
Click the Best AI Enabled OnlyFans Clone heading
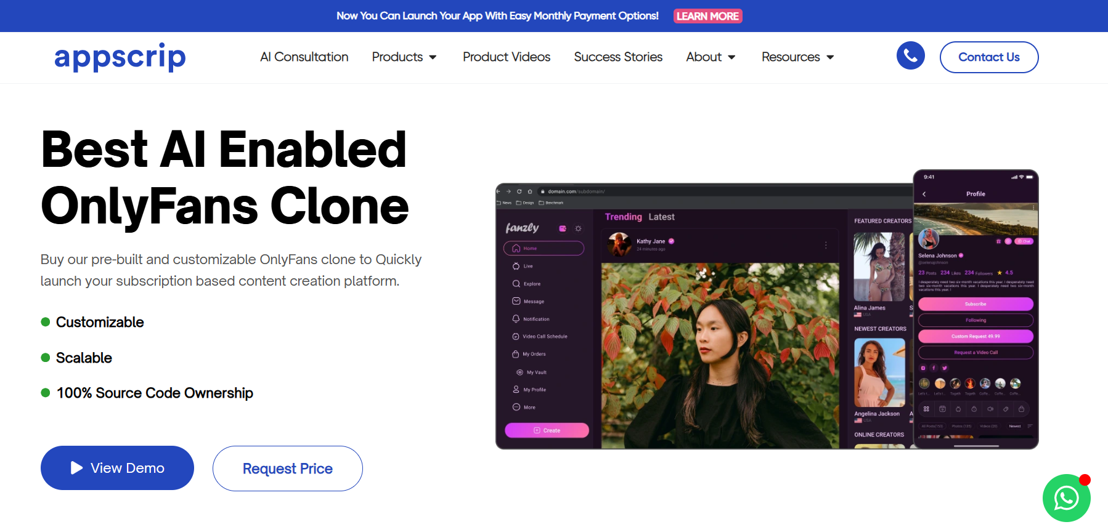[225, 177]
